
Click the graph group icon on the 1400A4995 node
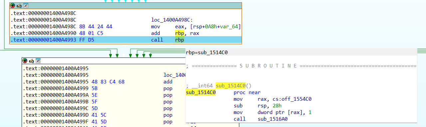38,61
